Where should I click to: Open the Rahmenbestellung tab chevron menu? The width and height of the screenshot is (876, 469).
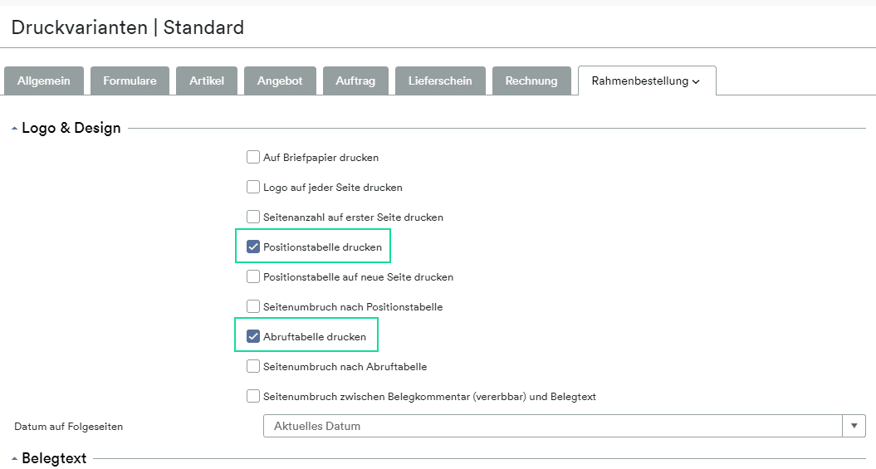pos(696,81)
